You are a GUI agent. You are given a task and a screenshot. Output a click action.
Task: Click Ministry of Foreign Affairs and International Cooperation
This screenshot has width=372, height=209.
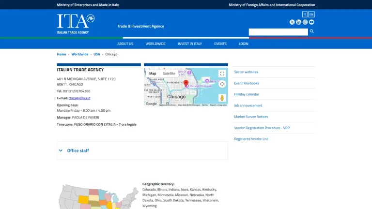coord(272,5)
